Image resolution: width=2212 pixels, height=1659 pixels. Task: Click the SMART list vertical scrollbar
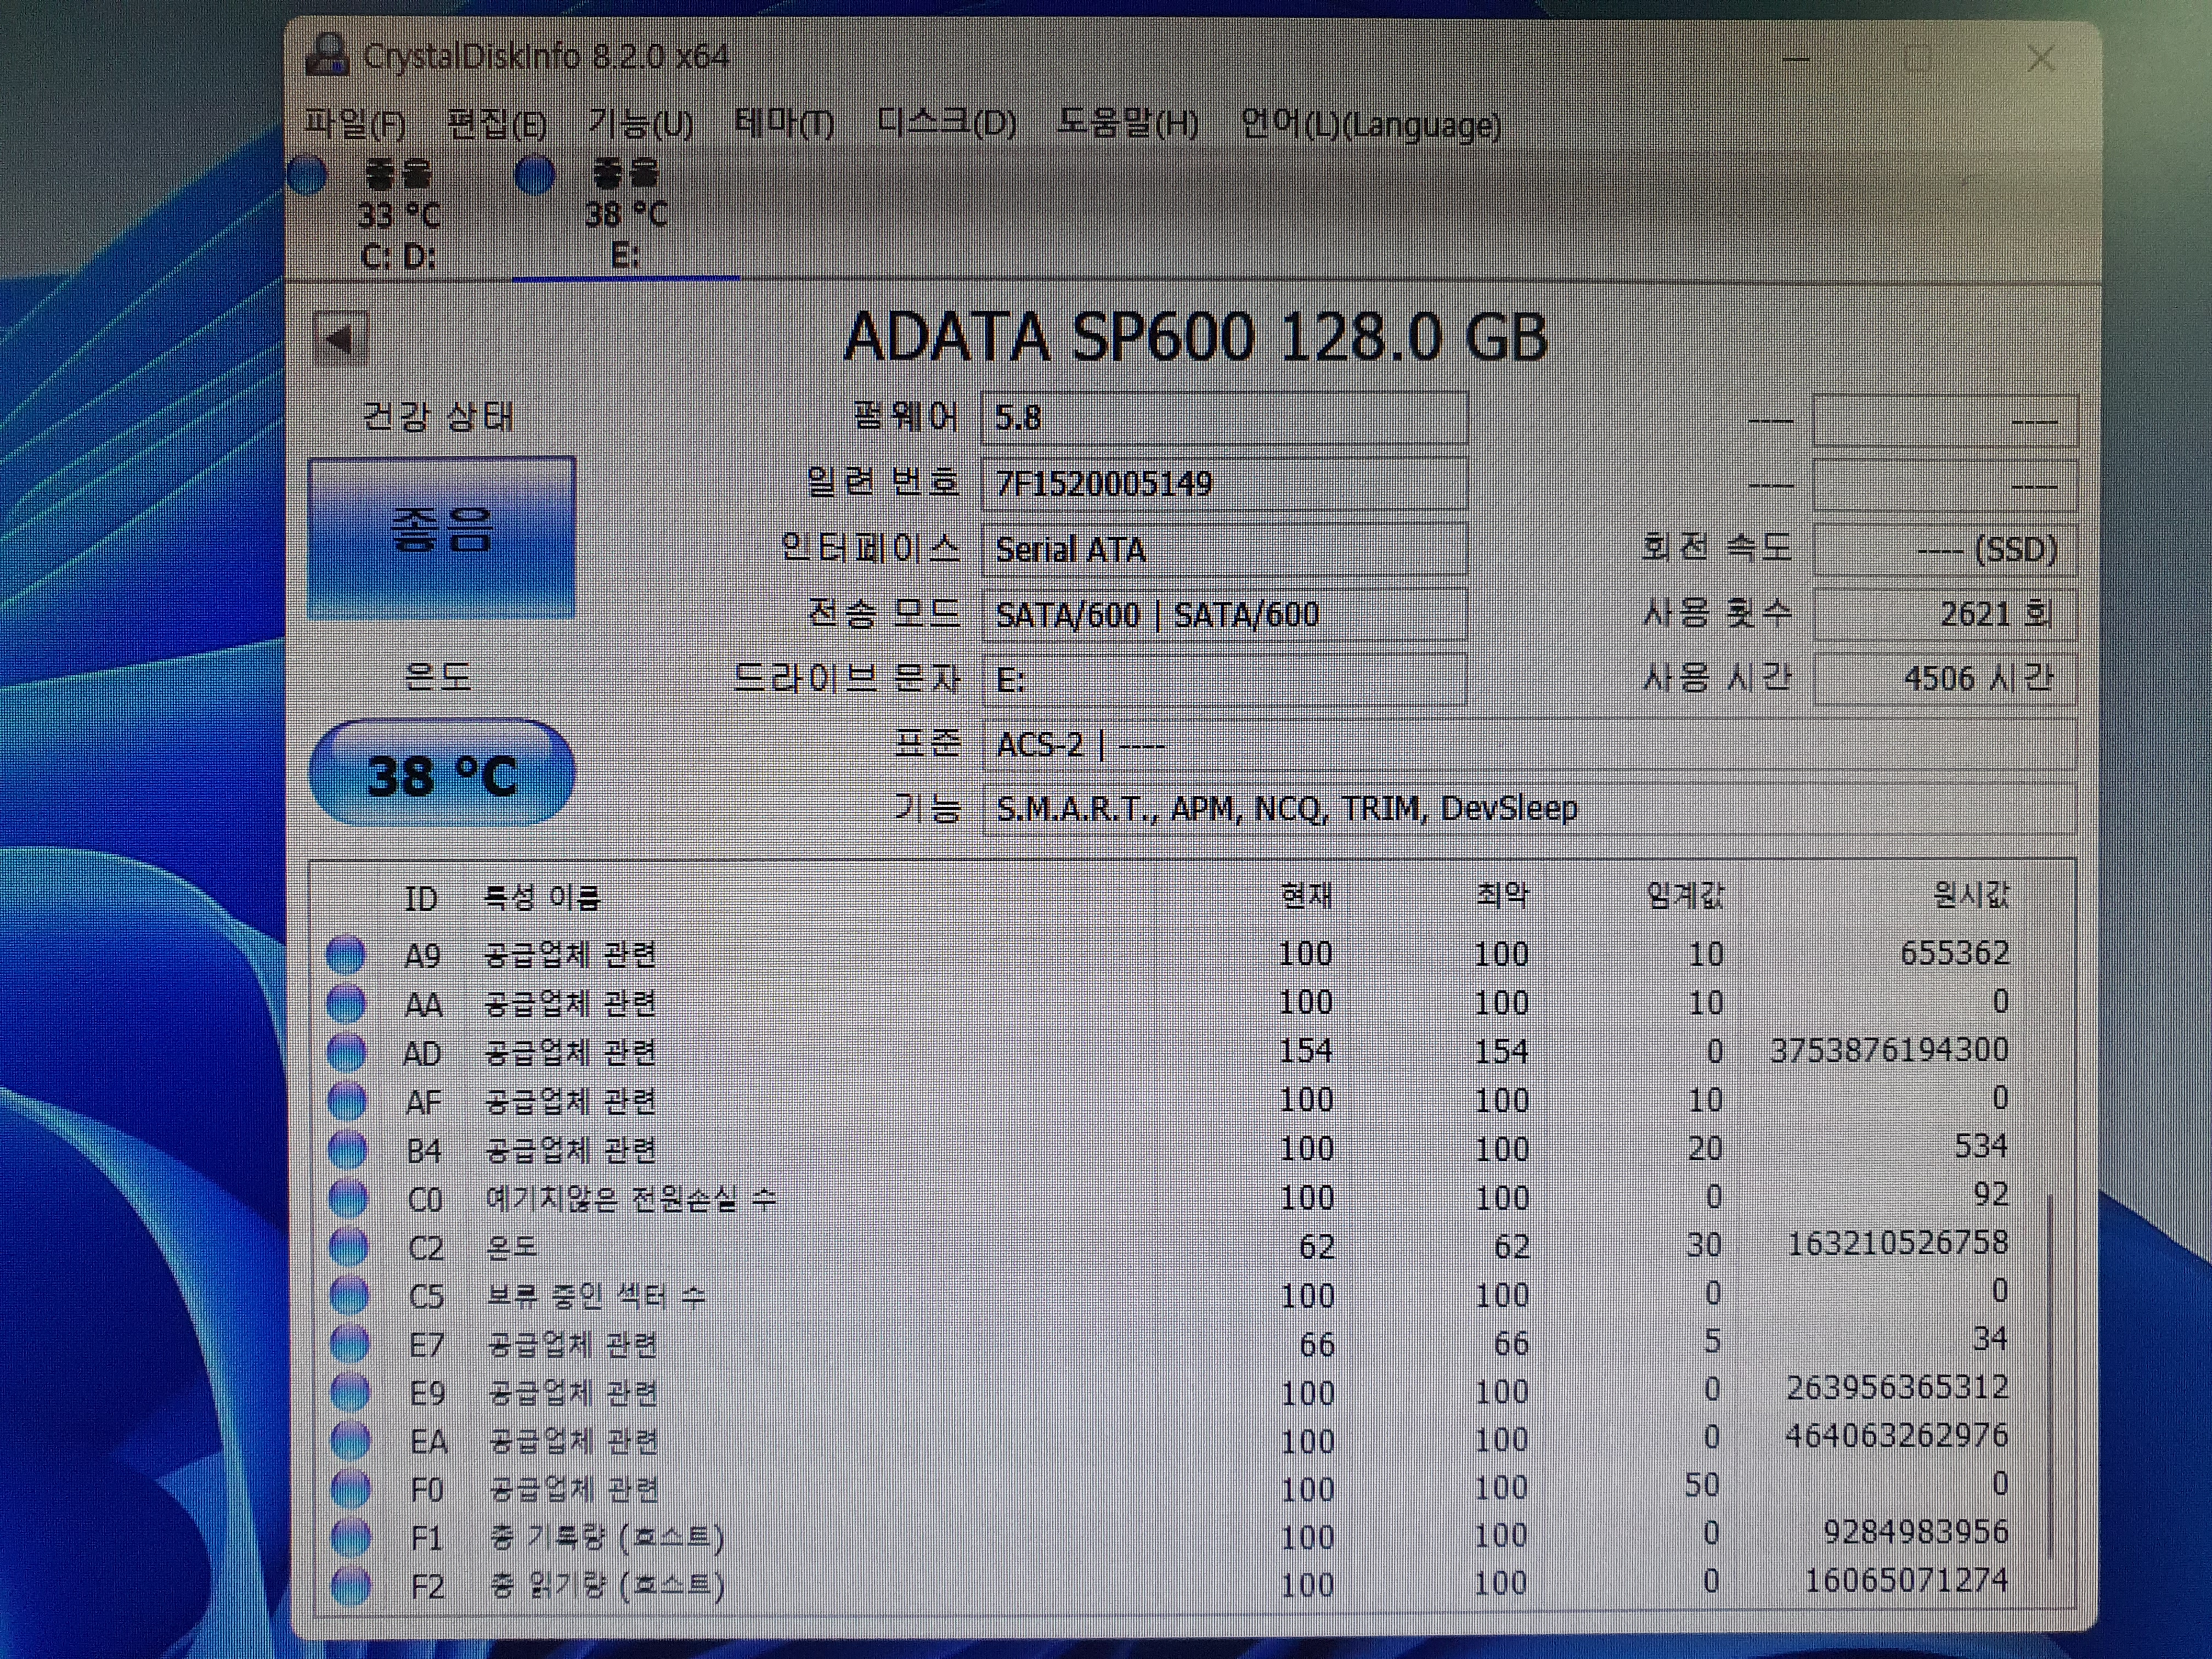2050,1375
